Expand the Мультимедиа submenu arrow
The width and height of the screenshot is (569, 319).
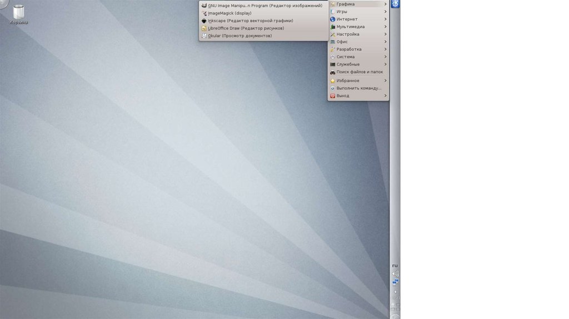coord(385,27)
